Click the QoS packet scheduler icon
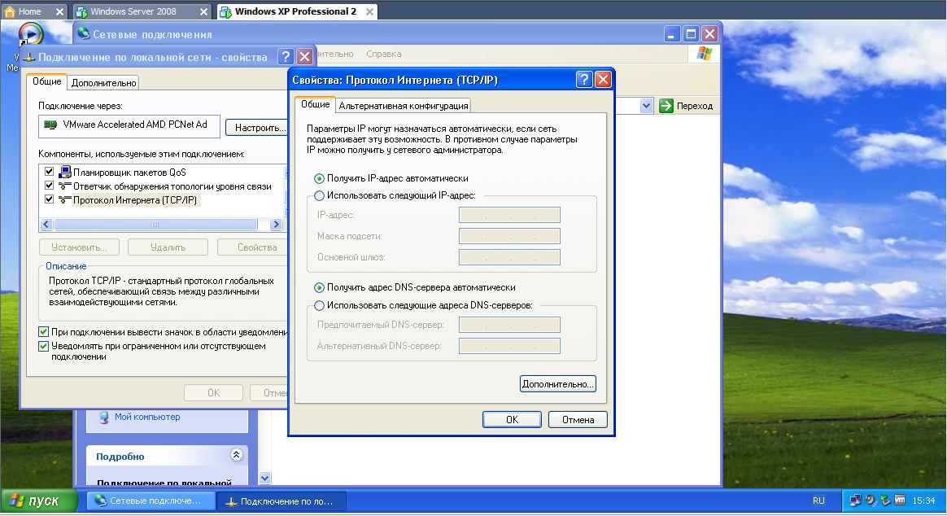 click(x=64, y=173)
